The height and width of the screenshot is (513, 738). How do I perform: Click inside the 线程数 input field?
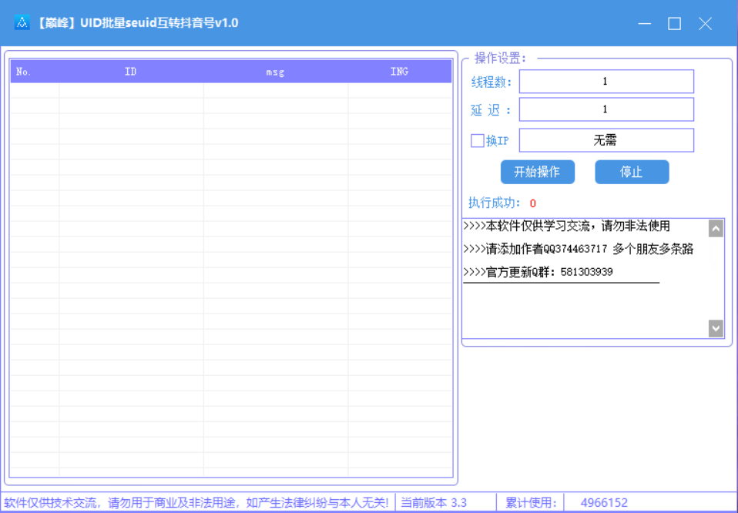pos(606,81)
